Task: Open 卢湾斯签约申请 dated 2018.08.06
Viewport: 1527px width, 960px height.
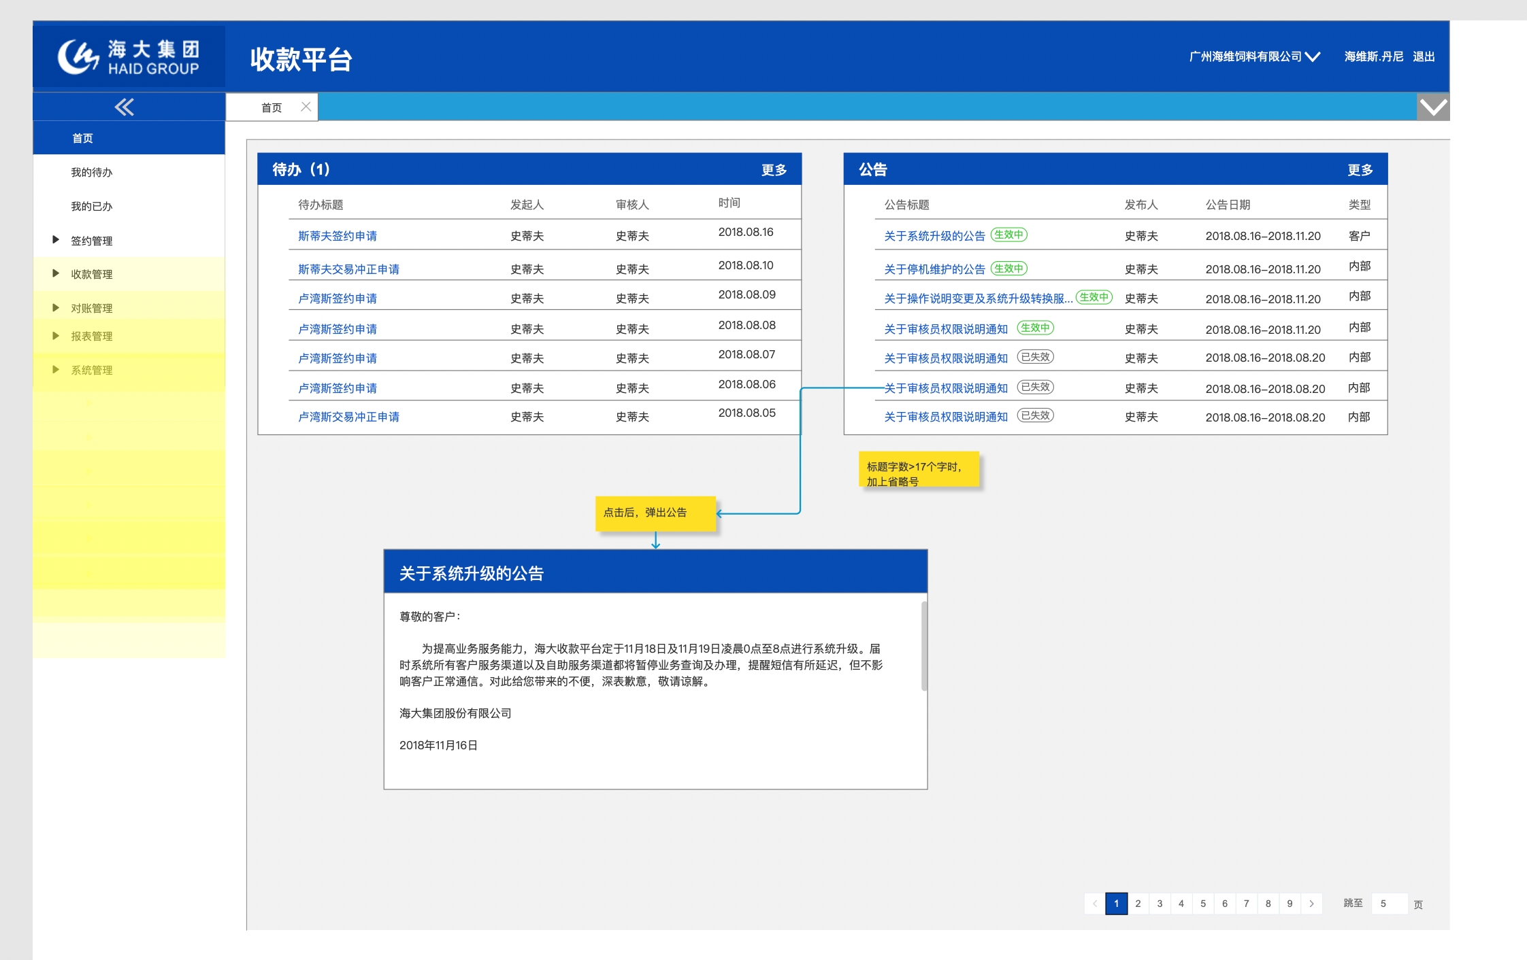Action: [x=338, y=388]
